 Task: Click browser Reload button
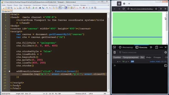(124, 9)
